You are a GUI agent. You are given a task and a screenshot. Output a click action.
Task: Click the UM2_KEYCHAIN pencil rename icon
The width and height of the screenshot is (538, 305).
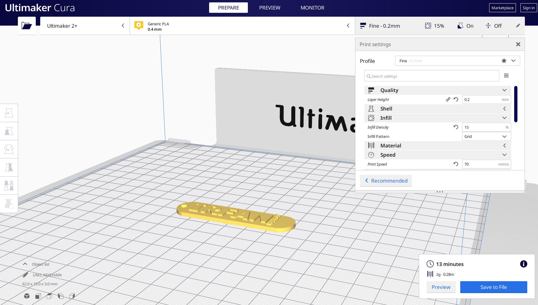25,275
